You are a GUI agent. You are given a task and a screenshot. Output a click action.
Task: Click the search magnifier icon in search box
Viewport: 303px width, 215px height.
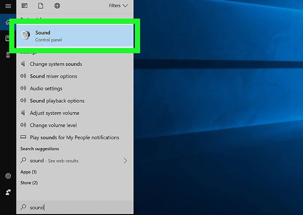[23, 207]
